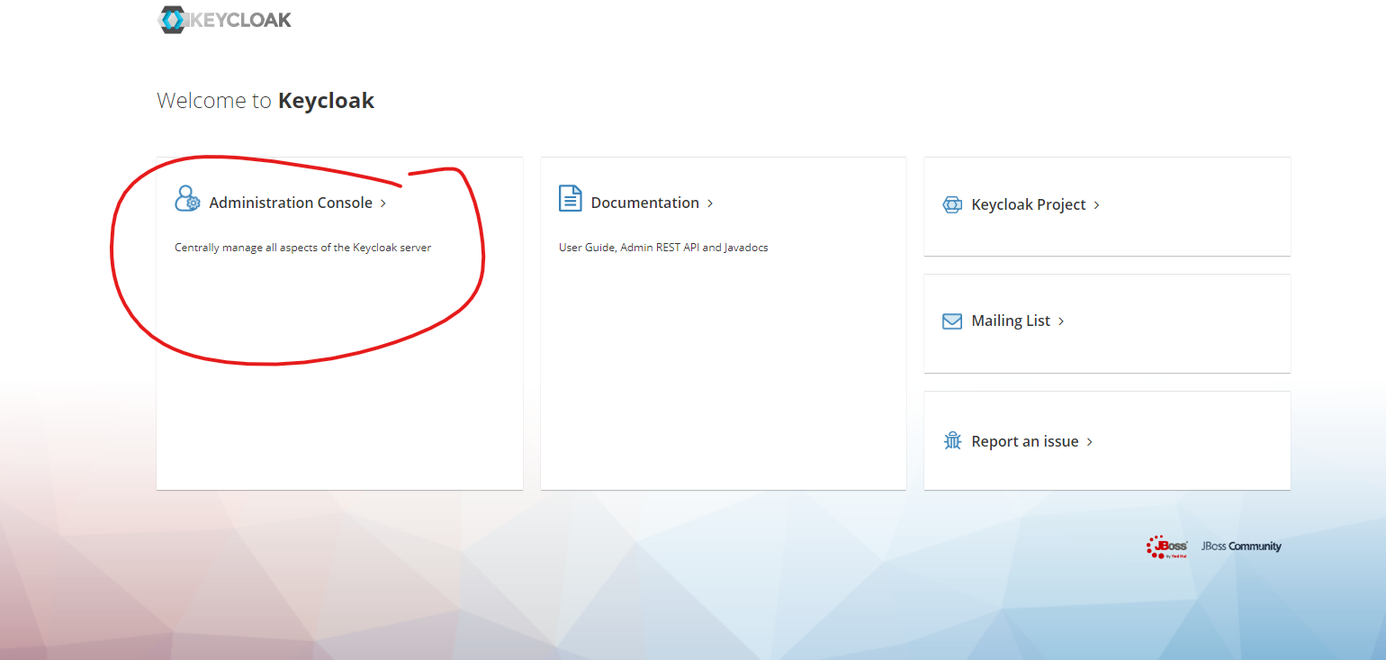The width and height of the screenshot is (1386, 660).
Task: Click 'User Guide, Admin REST API and Javadocs' text
Action: coord(663,247)
